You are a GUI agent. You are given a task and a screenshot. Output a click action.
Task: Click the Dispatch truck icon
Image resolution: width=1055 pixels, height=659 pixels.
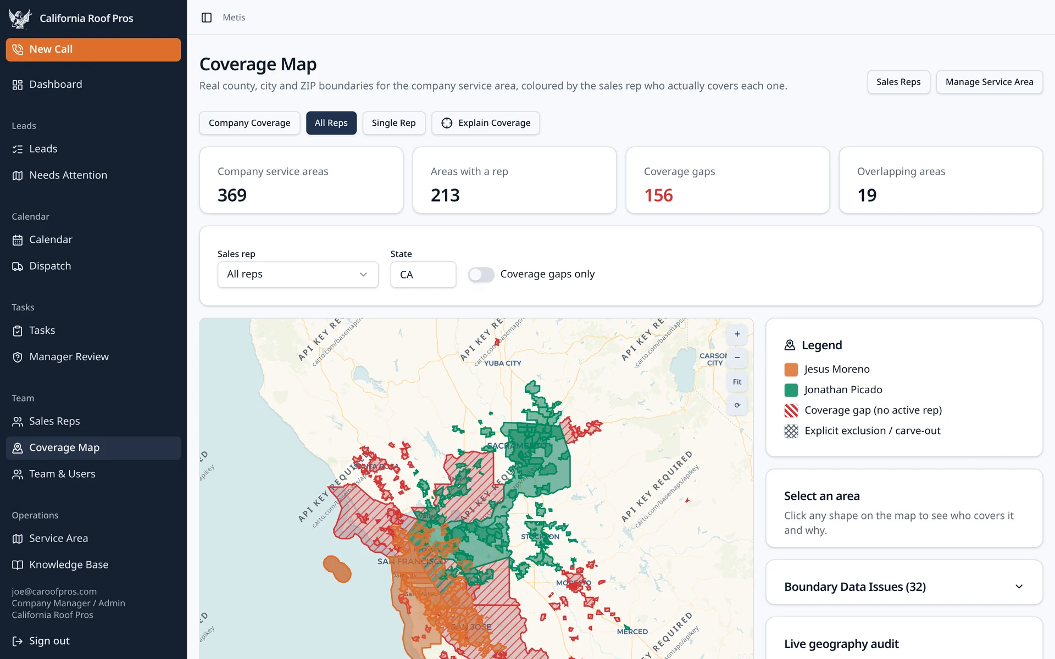18,266
